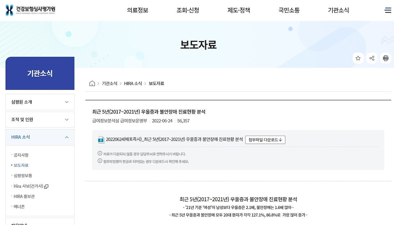Open the 의료정보 menu
Viewport: 394px width, 225px height.
coord(137,10)
